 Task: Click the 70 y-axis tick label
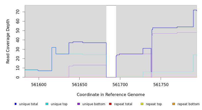(18, 12)
